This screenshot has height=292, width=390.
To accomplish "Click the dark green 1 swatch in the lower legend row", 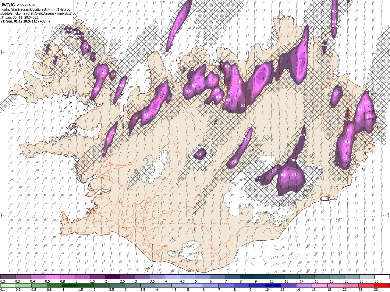I will (x=70, y=285).
